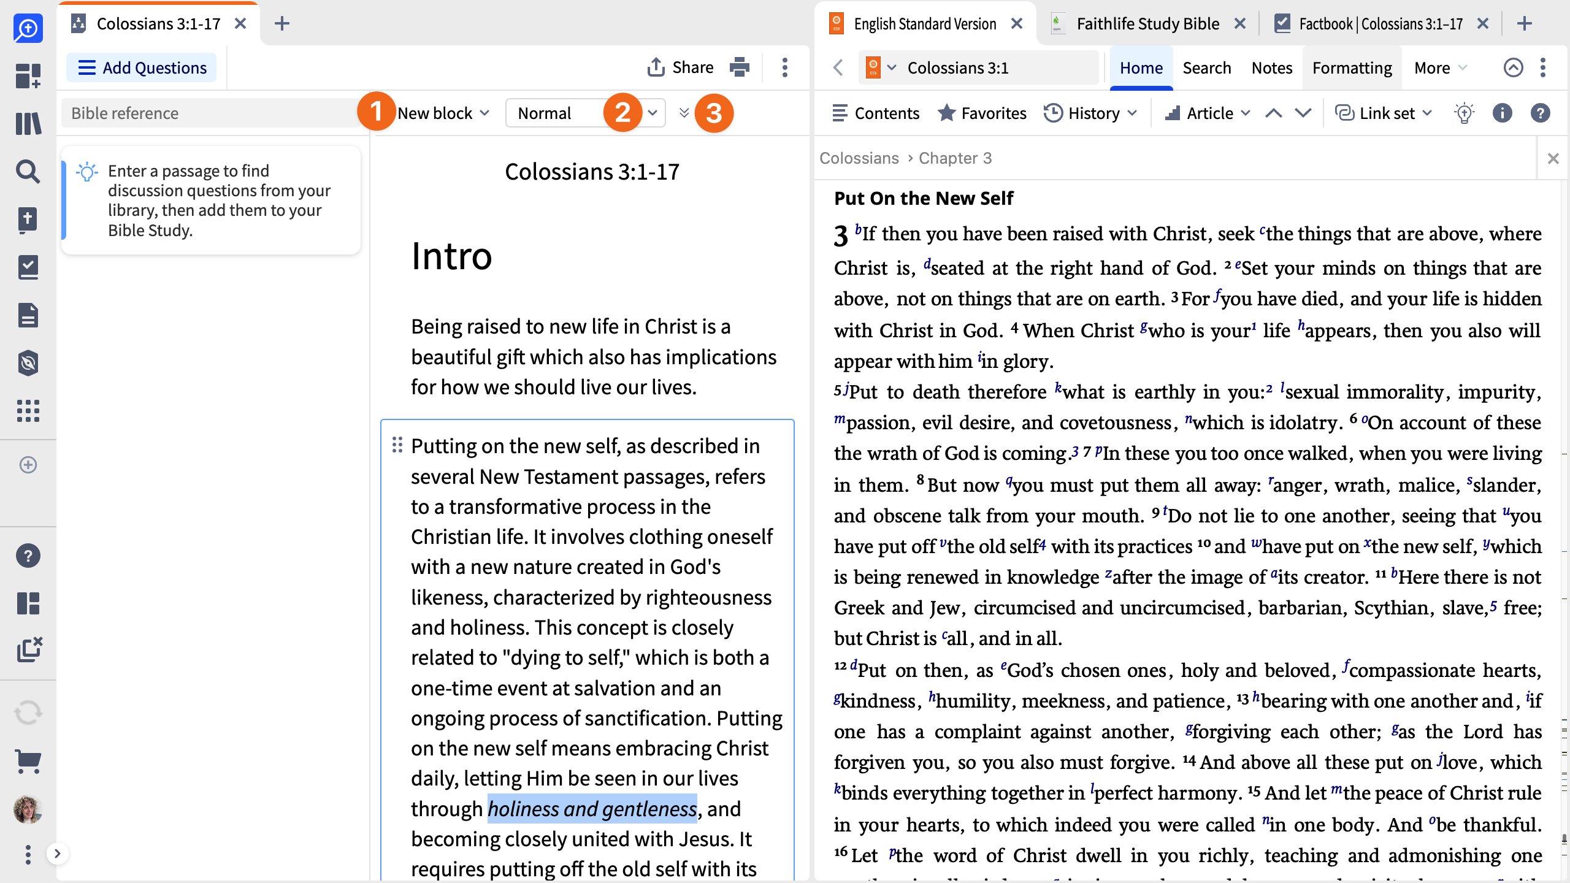The image size is (1570, 883).
Task: Open Favorites in the ESV toolbar
Action: [982, 113]
